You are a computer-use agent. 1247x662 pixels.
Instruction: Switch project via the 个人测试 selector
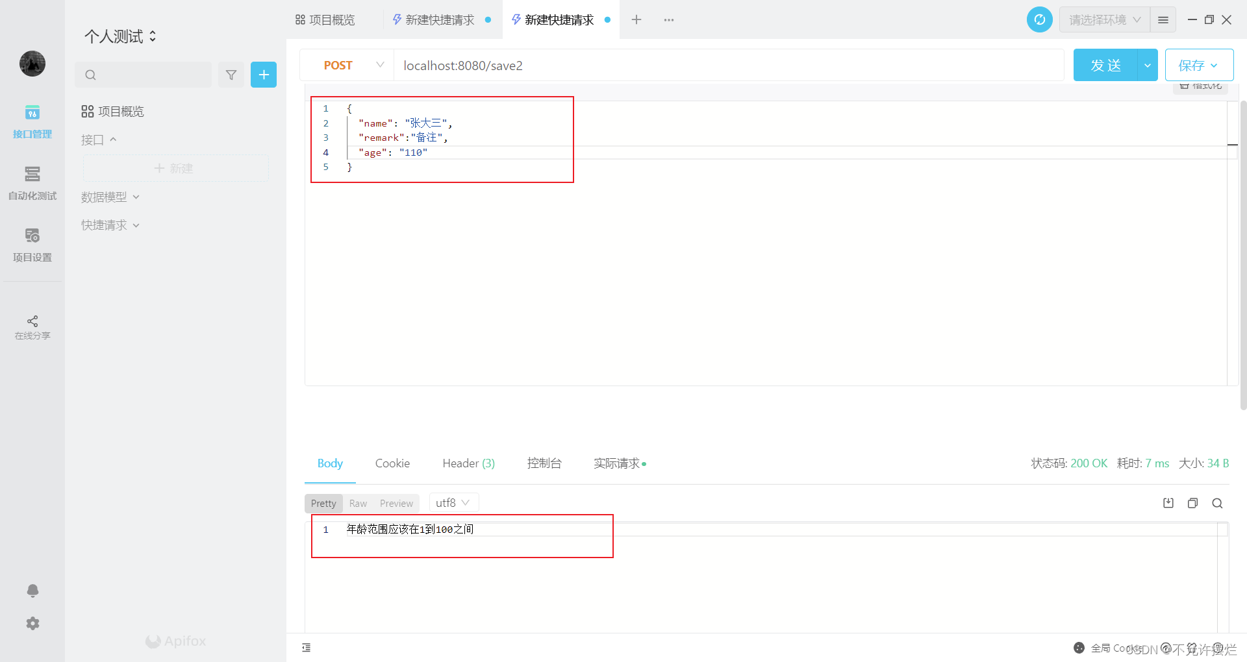point(121,36)
